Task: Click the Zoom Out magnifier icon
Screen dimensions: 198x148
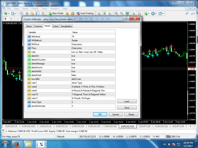Action: click(122, 14)
